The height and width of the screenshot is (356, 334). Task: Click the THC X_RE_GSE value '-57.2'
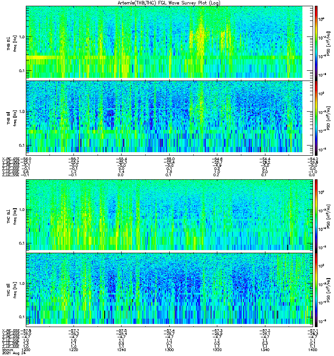click(265, 331)
